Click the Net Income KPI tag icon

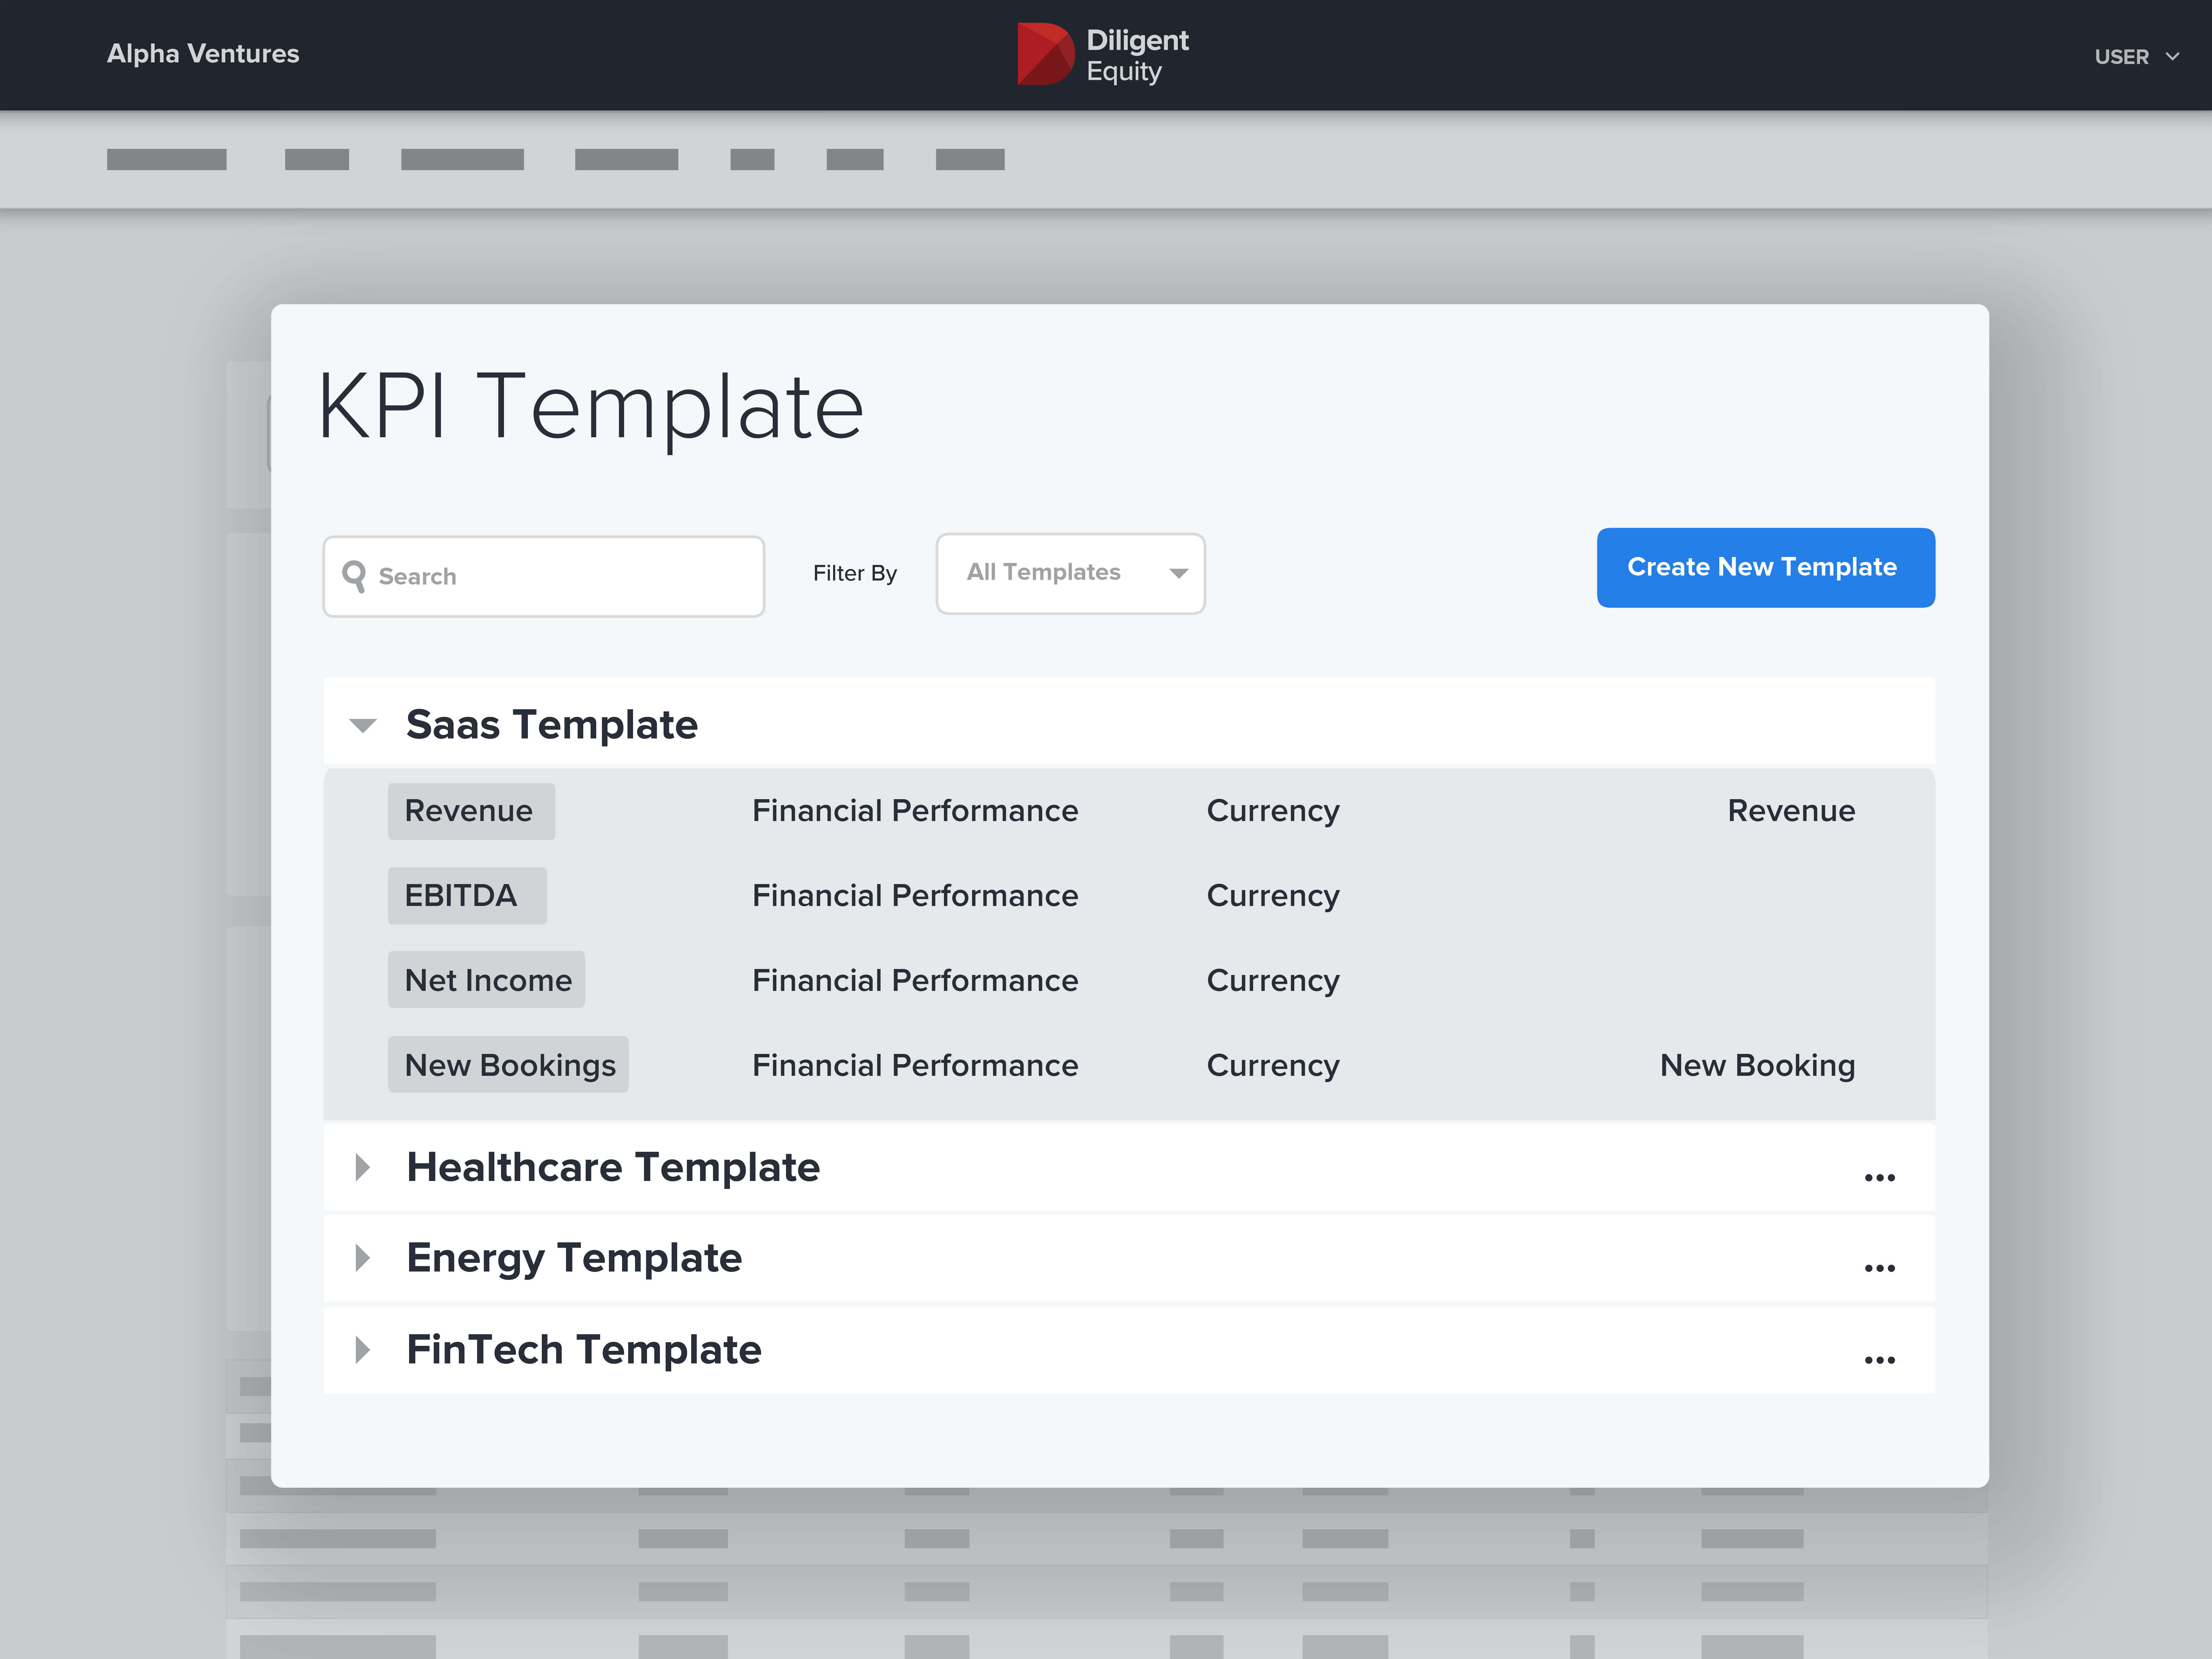486,979
